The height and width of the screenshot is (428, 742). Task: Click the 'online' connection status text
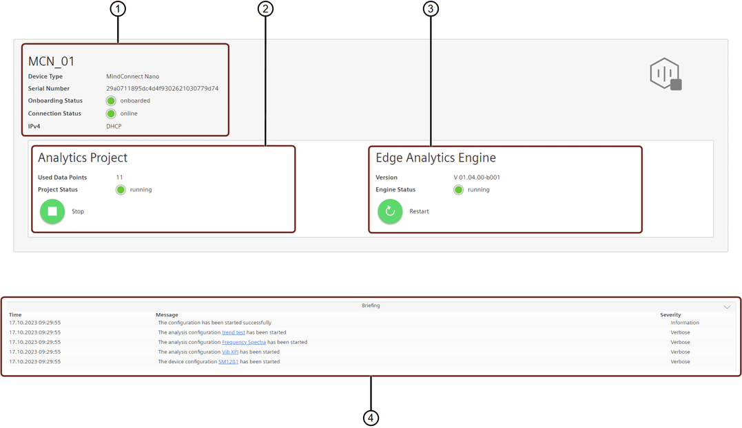click(129, 114)
